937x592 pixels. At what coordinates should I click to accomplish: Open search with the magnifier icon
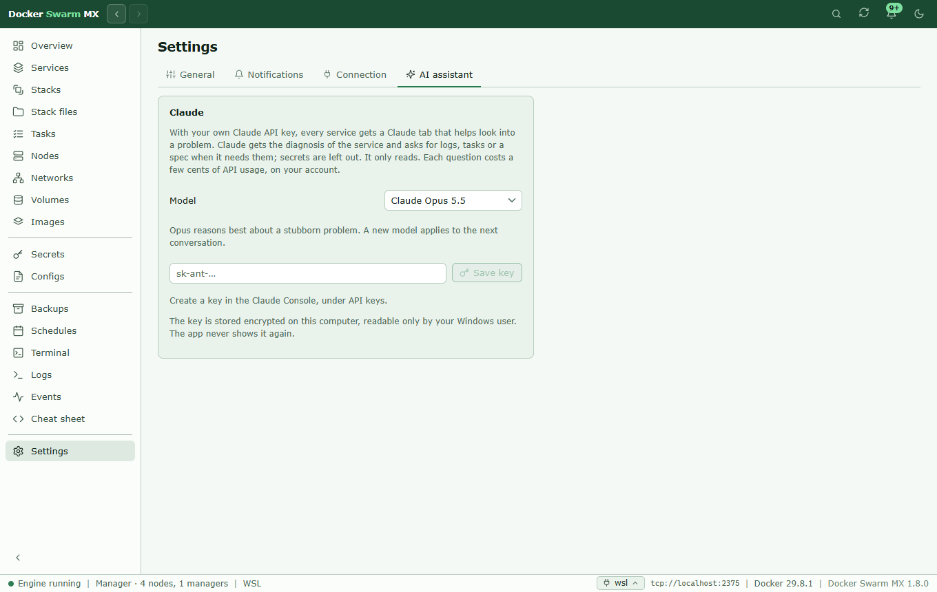pos(836,14)
